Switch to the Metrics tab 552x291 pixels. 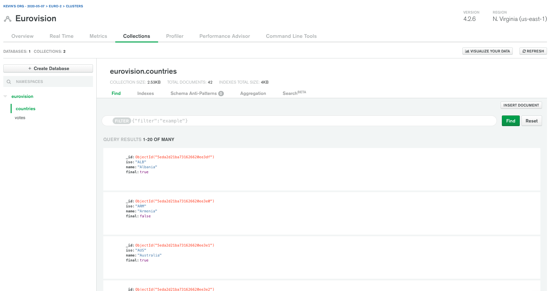click(98, 36)
